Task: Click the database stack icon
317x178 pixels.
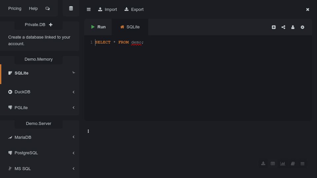Action: coord(71,9)
